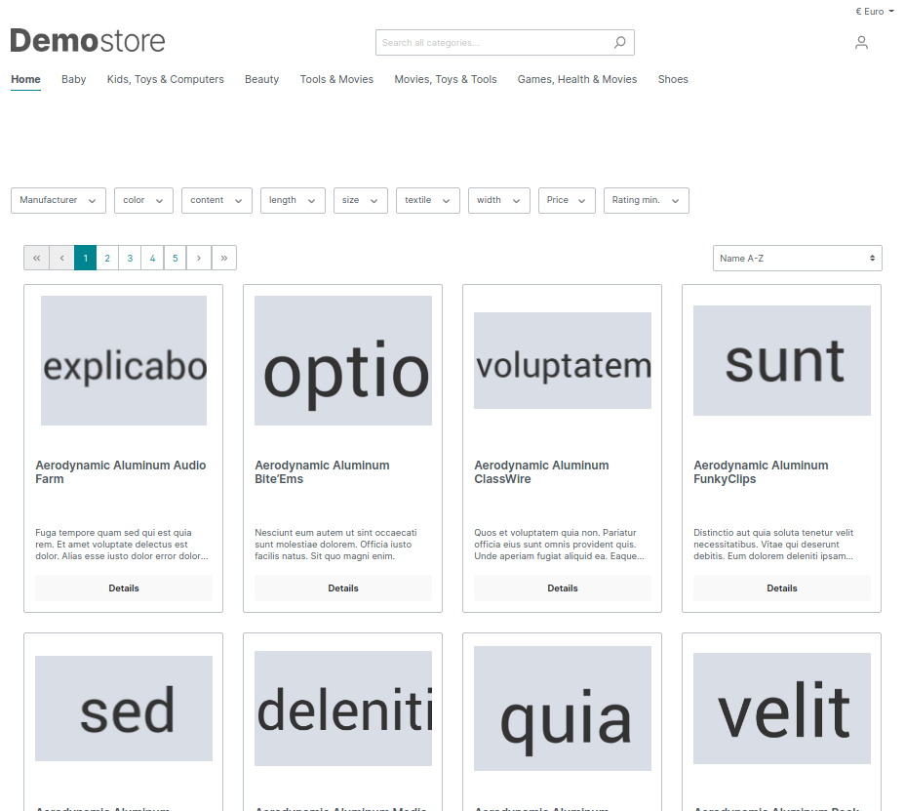Open the Rating min. filter
The width and height of the screenshot is (905, 811).
(647, 200)
